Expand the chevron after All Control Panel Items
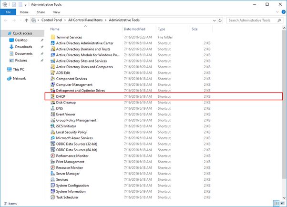287x207 pixels. [106, 20]
